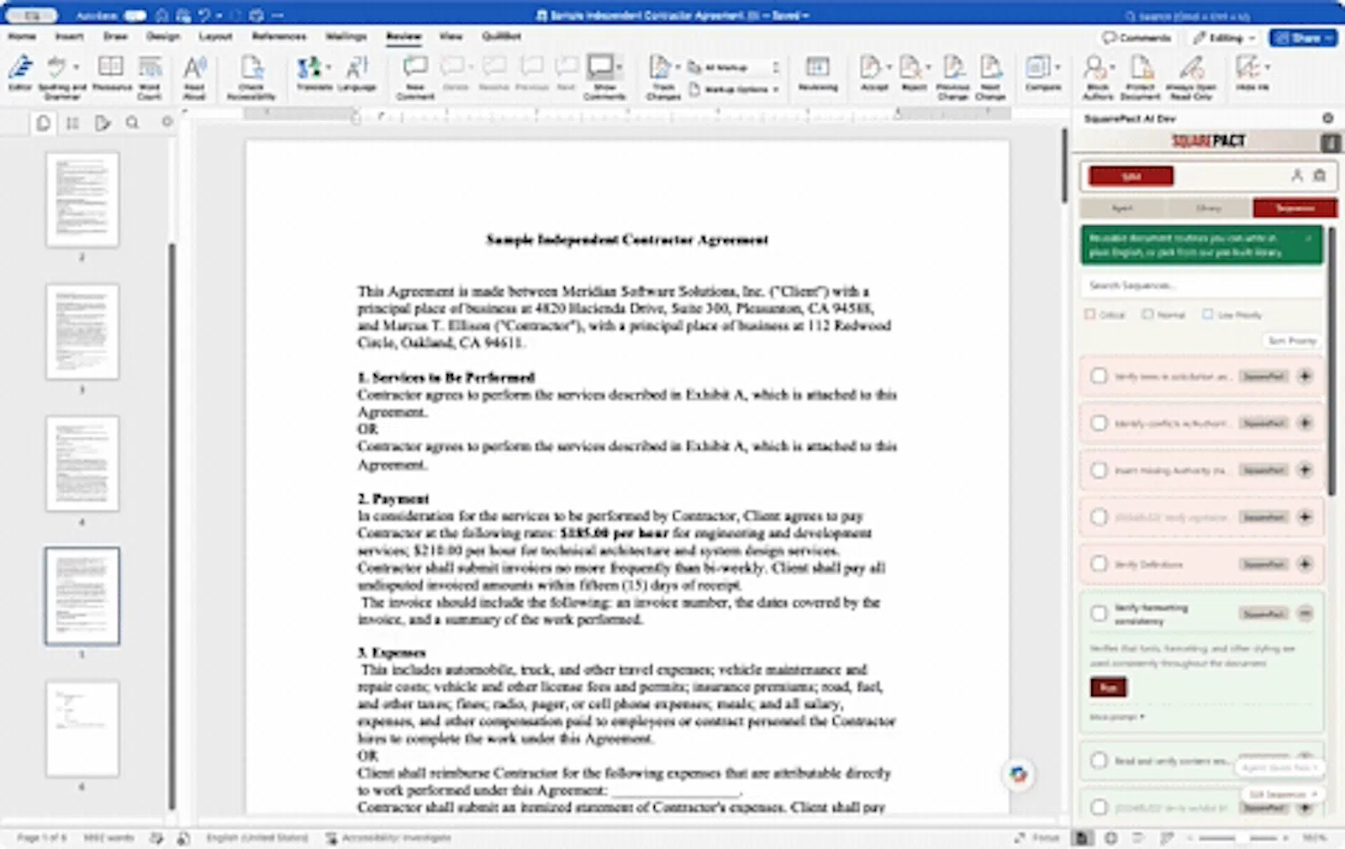
Task: Click the Share button
Action: (x=1303, y=38)
